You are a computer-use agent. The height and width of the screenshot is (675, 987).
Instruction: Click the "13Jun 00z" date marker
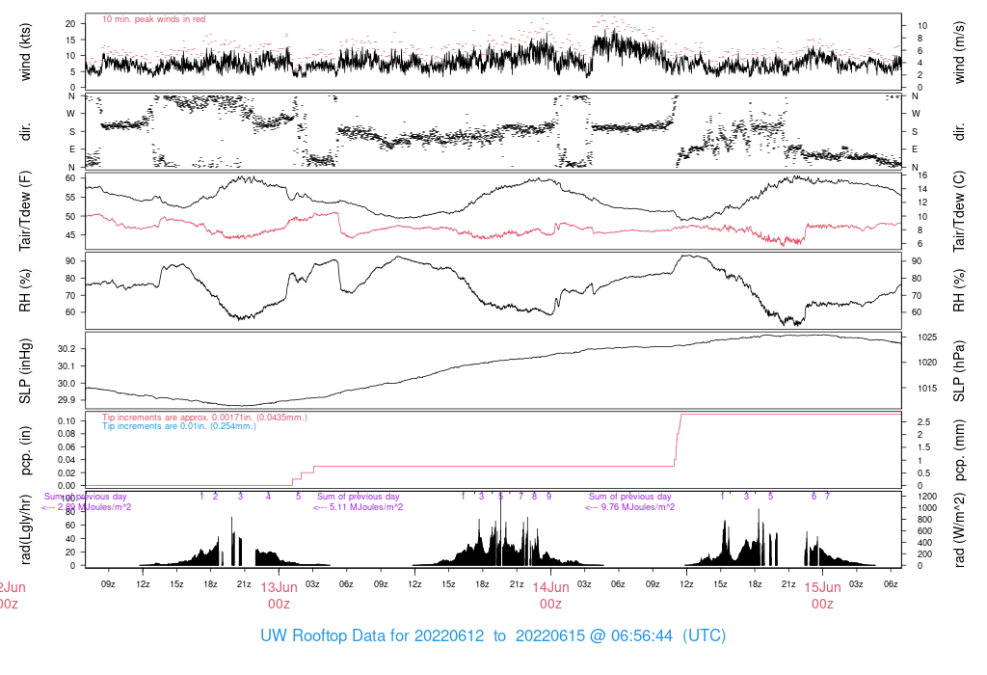[279, 596]
